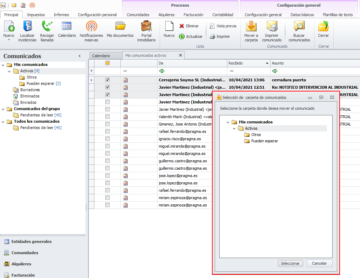Uncheck the Cerrajeria Soyma SL row checkbox
This screenshot has height=278, width=360.
click(x=108, y=80)
